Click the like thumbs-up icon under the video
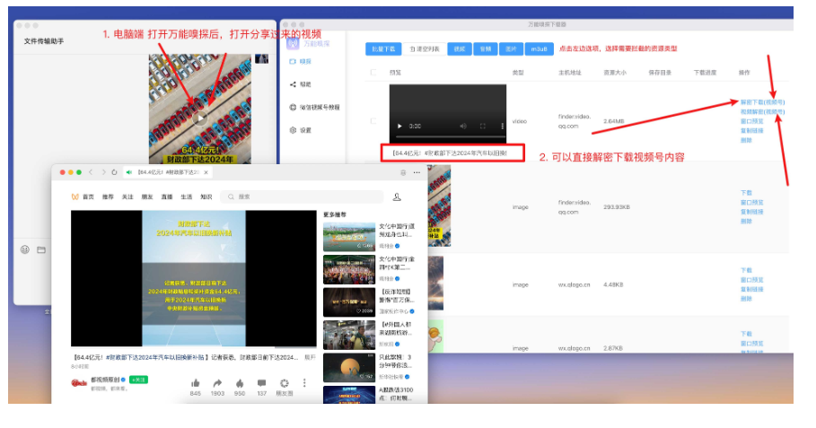 pyautogui.click(x=196, y=383)
